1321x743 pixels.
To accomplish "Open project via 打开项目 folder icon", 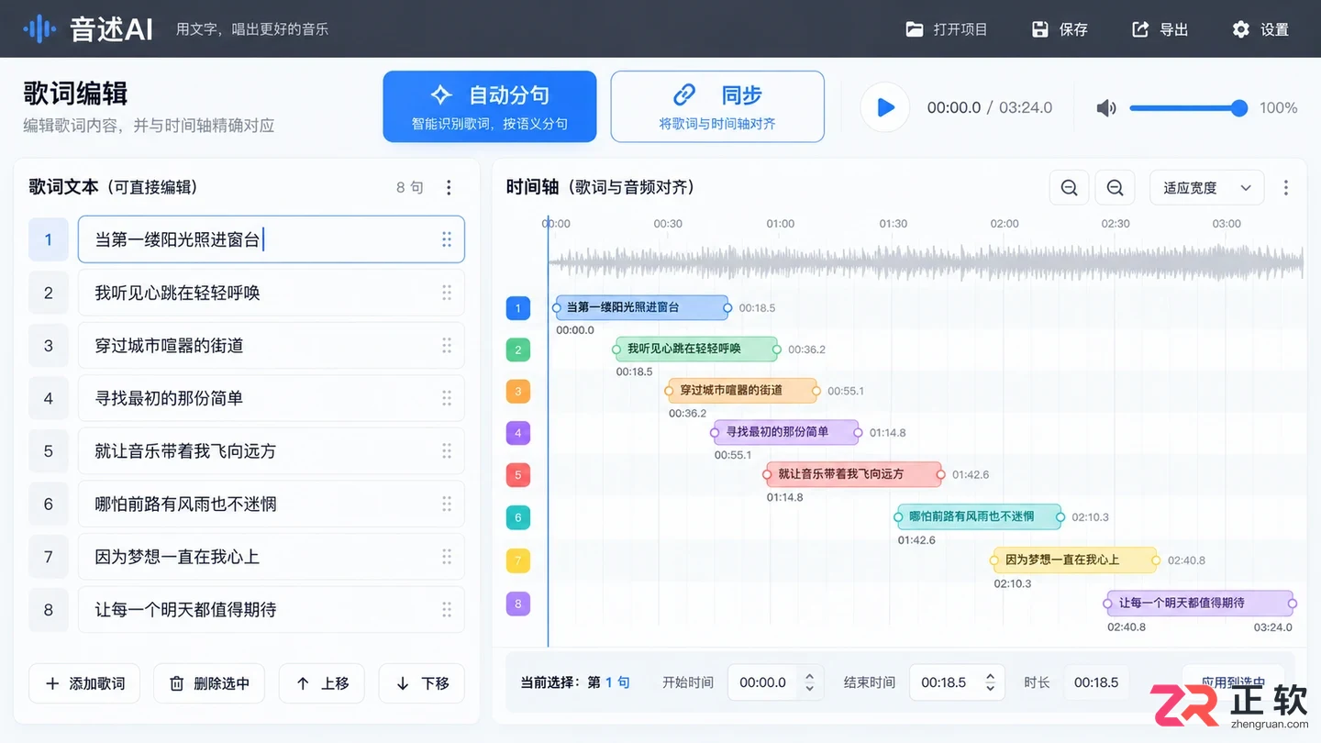I will point(914,29).
